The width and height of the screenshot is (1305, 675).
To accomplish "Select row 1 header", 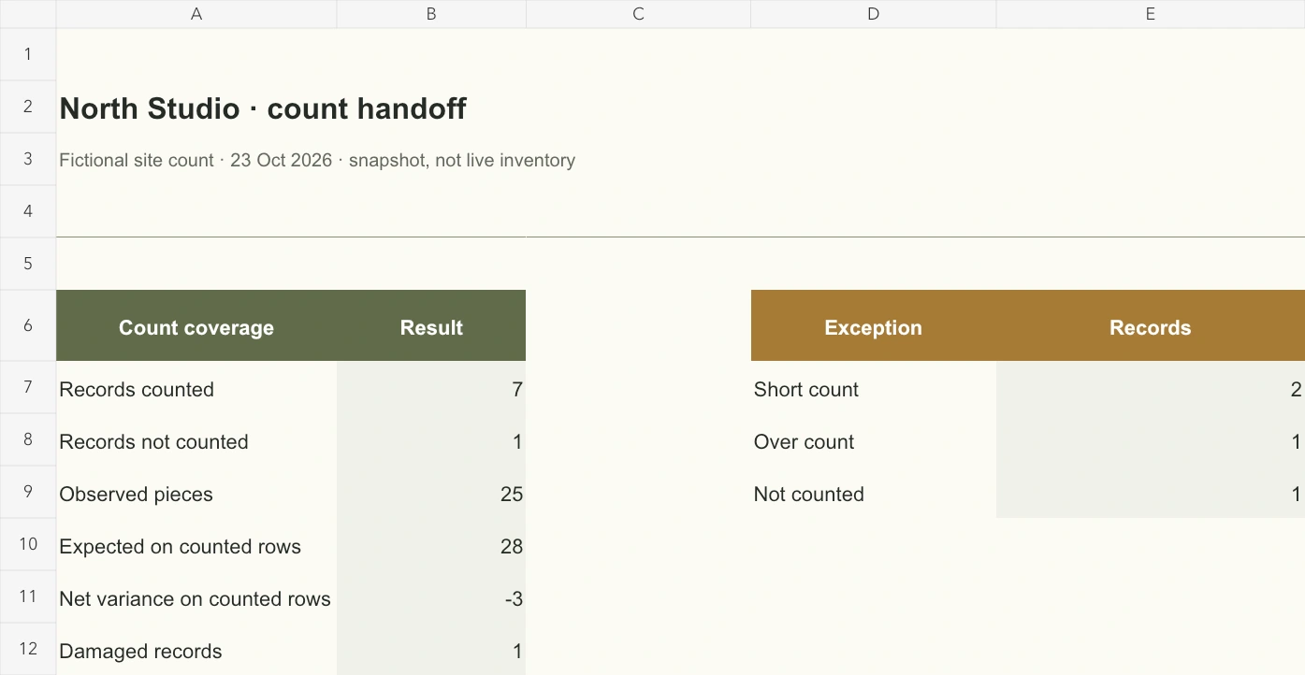I will point(28,54).
